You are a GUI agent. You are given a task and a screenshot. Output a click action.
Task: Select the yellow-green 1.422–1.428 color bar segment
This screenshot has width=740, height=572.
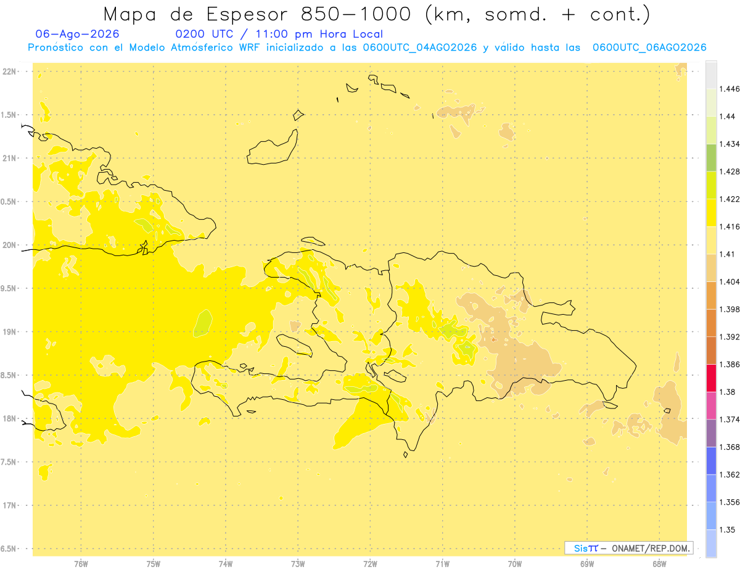click(x=711, y=185)
